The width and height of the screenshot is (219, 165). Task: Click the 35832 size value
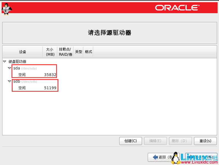pyautogui.click(x=50, y=75)
